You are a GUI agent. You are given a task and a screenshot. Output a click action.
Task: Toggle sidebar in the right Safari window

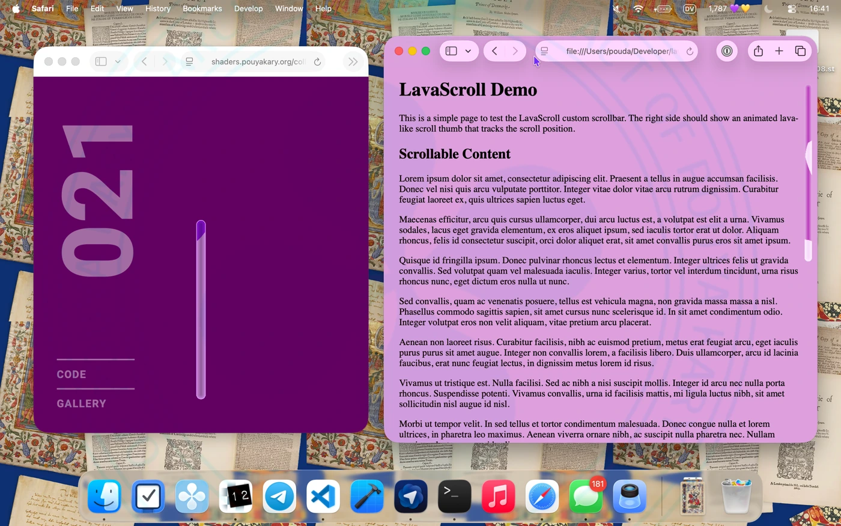tap(452, 51)
